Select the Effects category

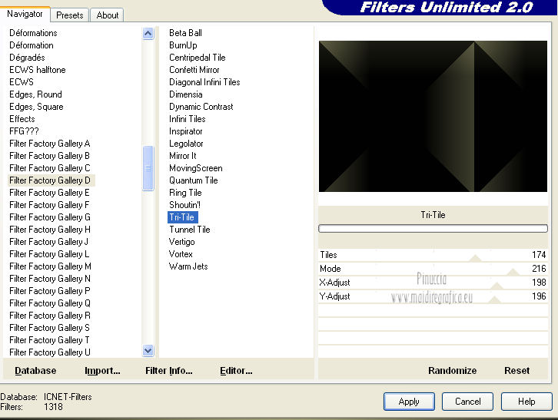point(22,119)
